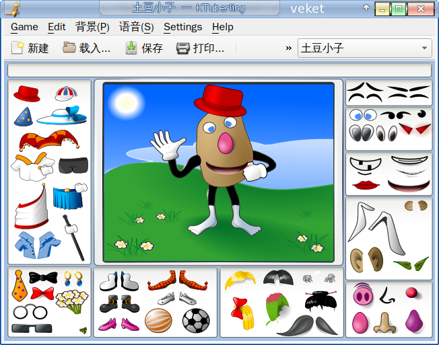This screenshot has width=439, height=345.
Task: Select the blonde hair piece
Action: 240,280
